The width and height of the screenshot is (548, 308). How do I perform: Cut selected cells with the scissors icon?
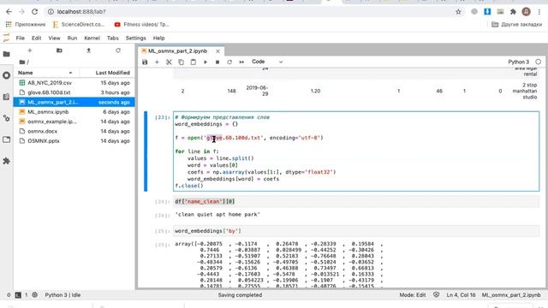[x=169, y=62]
